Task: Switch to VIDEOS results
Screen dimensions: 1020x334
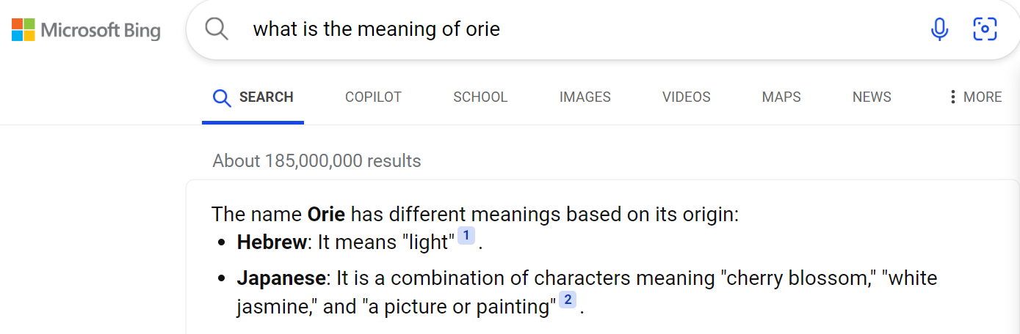Action: coord(686,97)
